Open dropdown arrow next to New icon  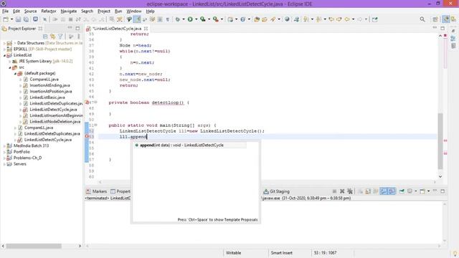pos(11,19)
